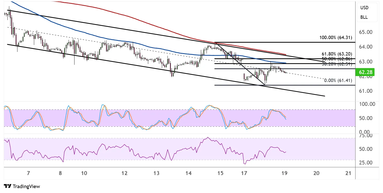383x193 pixels.
Task: Click date label 13 on time axis
Action: (156, 173)
